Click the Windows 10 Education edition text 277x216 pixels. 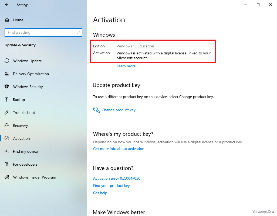pyautogui.click(x=135, y=46)
